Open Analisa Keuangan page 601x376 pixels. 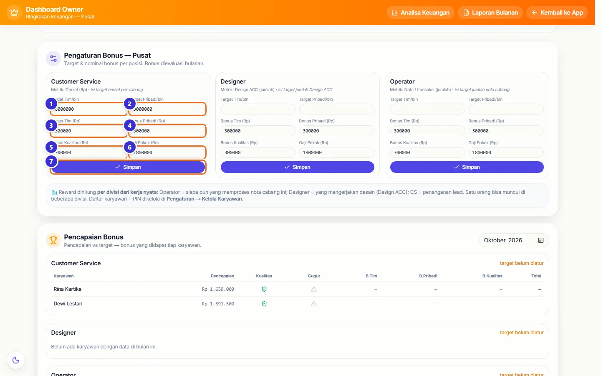(420, 13)
